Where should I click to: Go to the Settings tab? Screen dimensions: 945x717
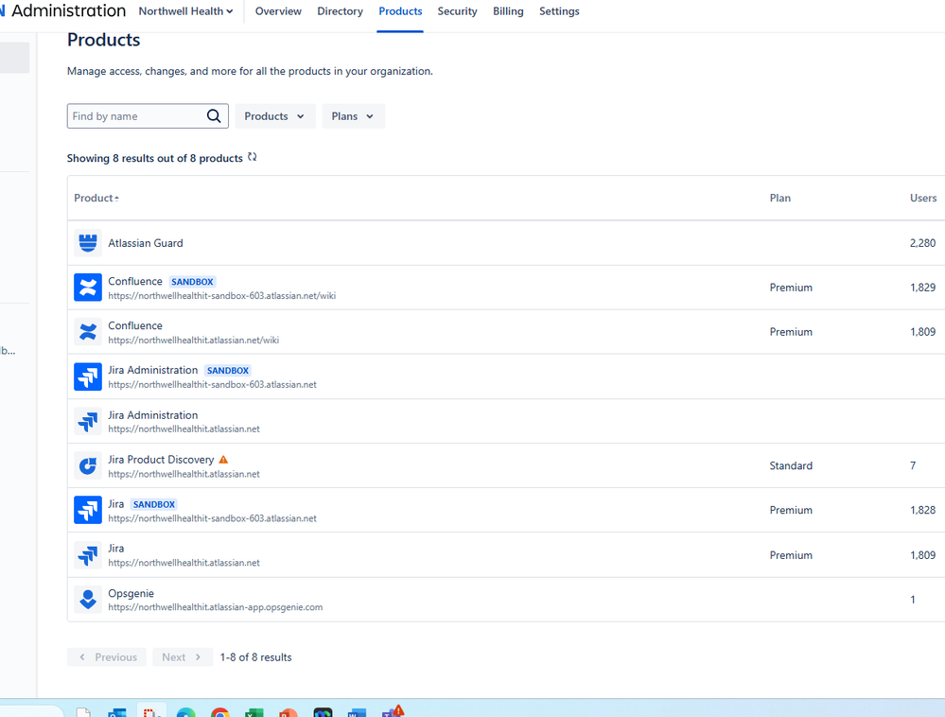(x=559, y=11)
